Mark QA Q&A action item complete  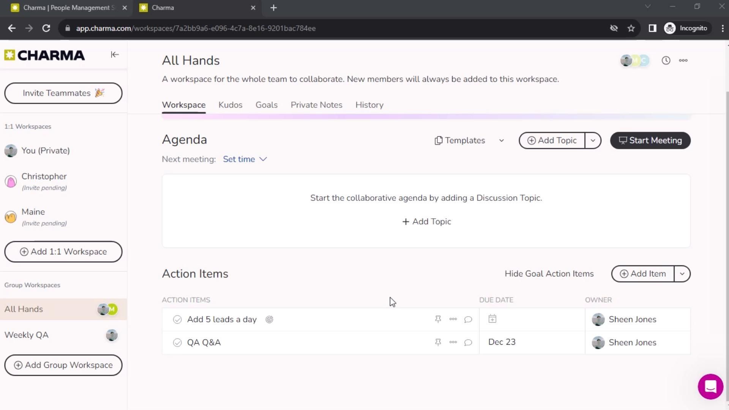click(x=177, y=342)
